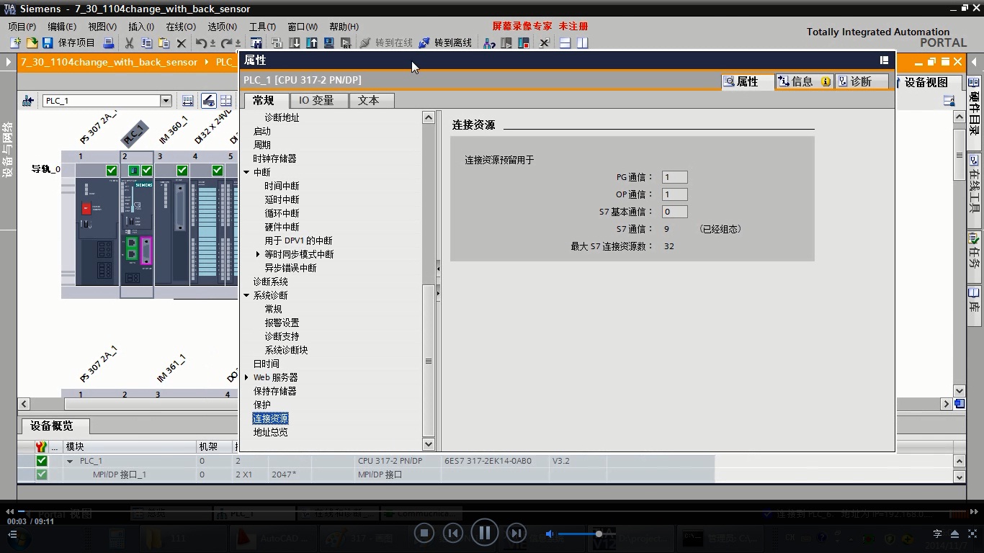This screenshot has height=553, width=984.
Task: Click the S7 基本通信 value field
Action: pos(675,212)
